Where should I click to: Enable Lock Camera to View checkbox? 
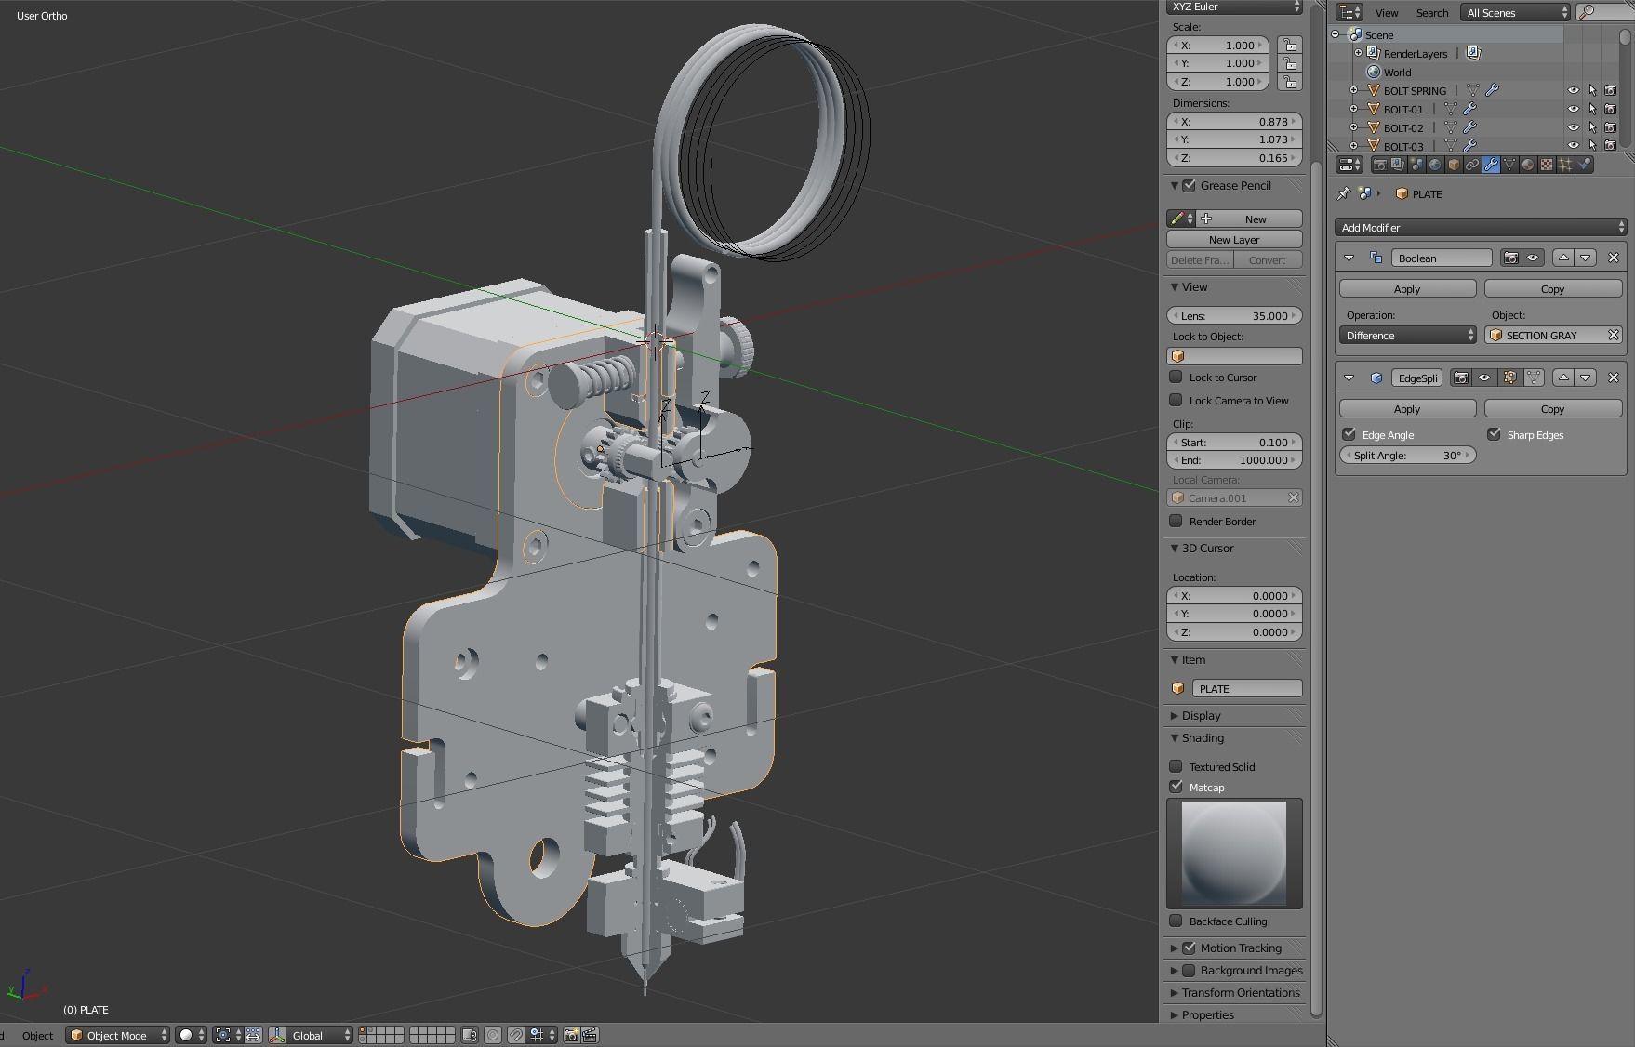pyautogui.click(x=1176, y=400)
